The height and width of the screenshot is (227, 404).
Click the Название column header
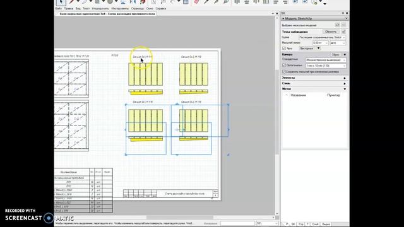(299, 95)
